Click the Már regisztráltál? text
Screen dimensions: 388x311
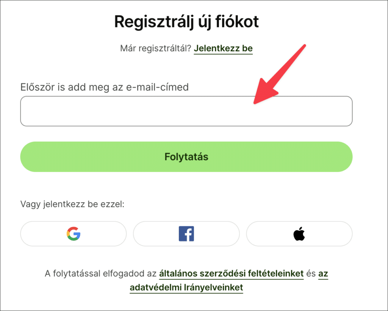pyautogui.click(x=155, y=49)
